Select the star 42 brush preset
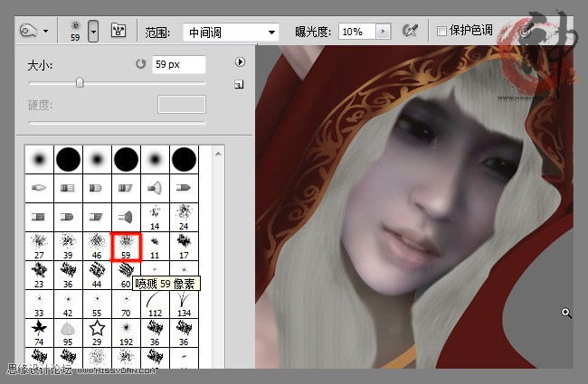Viewport: 588px width, 384px height. tap(68, 304)
